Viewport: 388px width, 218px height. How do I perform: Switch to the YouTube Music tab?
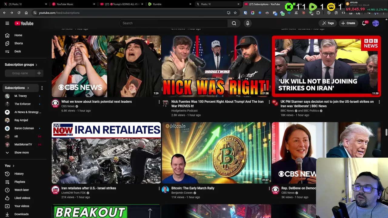coord(72,4)
